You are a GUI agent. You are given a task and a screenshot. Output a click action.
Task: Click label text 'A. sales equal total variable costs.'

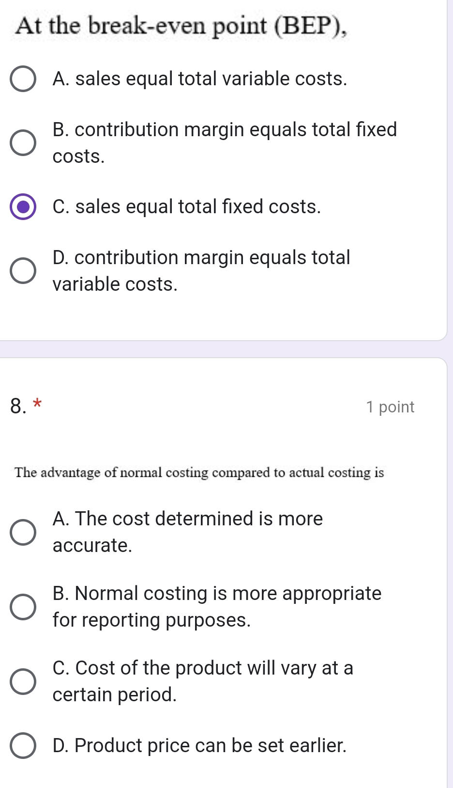point(199,79)
